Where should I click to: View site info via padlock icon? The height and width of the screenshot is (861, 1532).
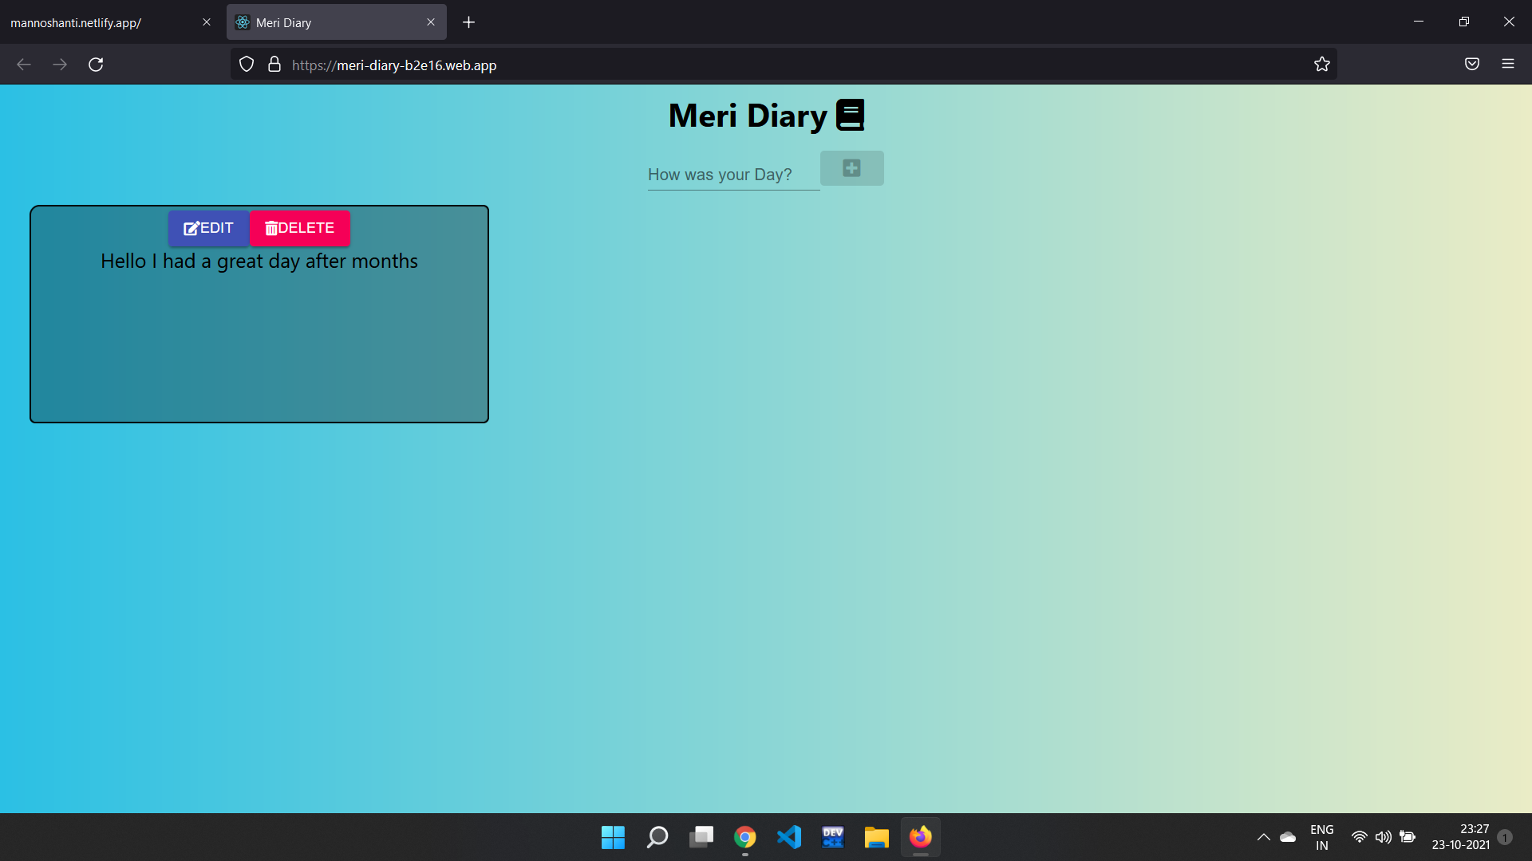pos(274,65)
